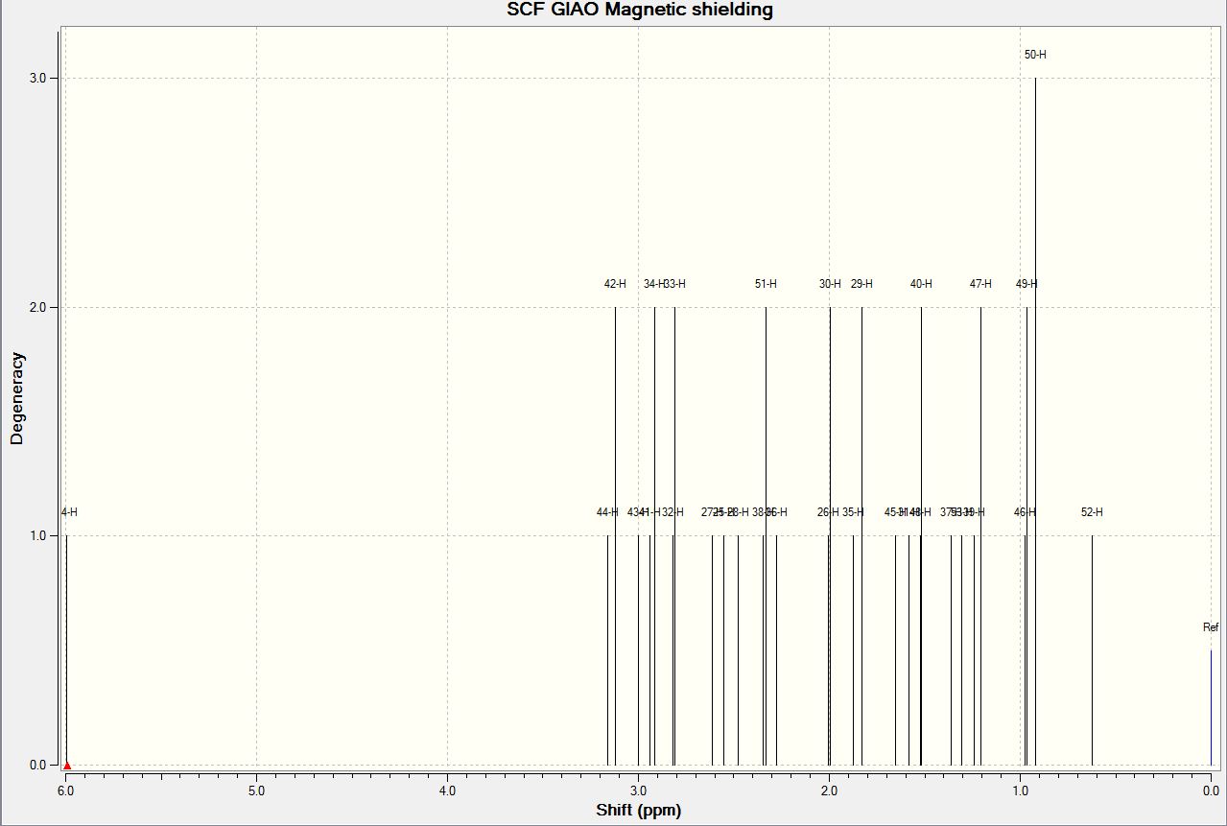The width and height of the screenshot is (1227, 826).
Task: Click the 32-H peak label
Action: tap(673, 512)
